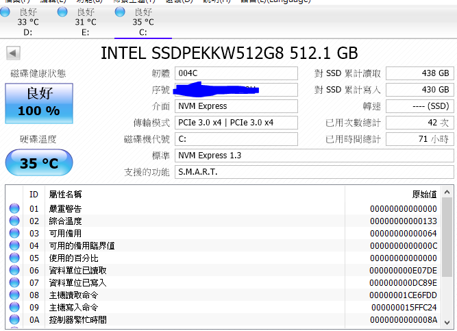Click power-on hours value 71 小時
Viewport: 457px width, 331px height.
[x=420, y=139]
